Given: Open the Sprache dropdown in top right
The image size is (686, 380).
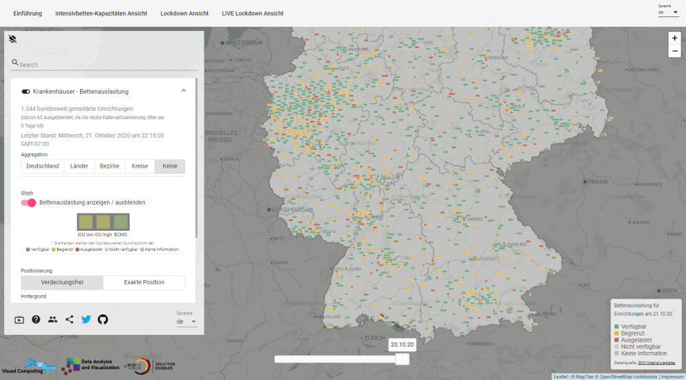Looking at the screenshot, I should (x=668, y=12).
